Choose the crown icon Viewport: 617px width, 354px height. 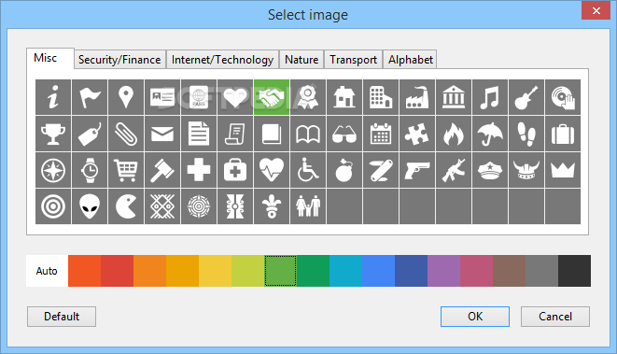coord(563,170)
